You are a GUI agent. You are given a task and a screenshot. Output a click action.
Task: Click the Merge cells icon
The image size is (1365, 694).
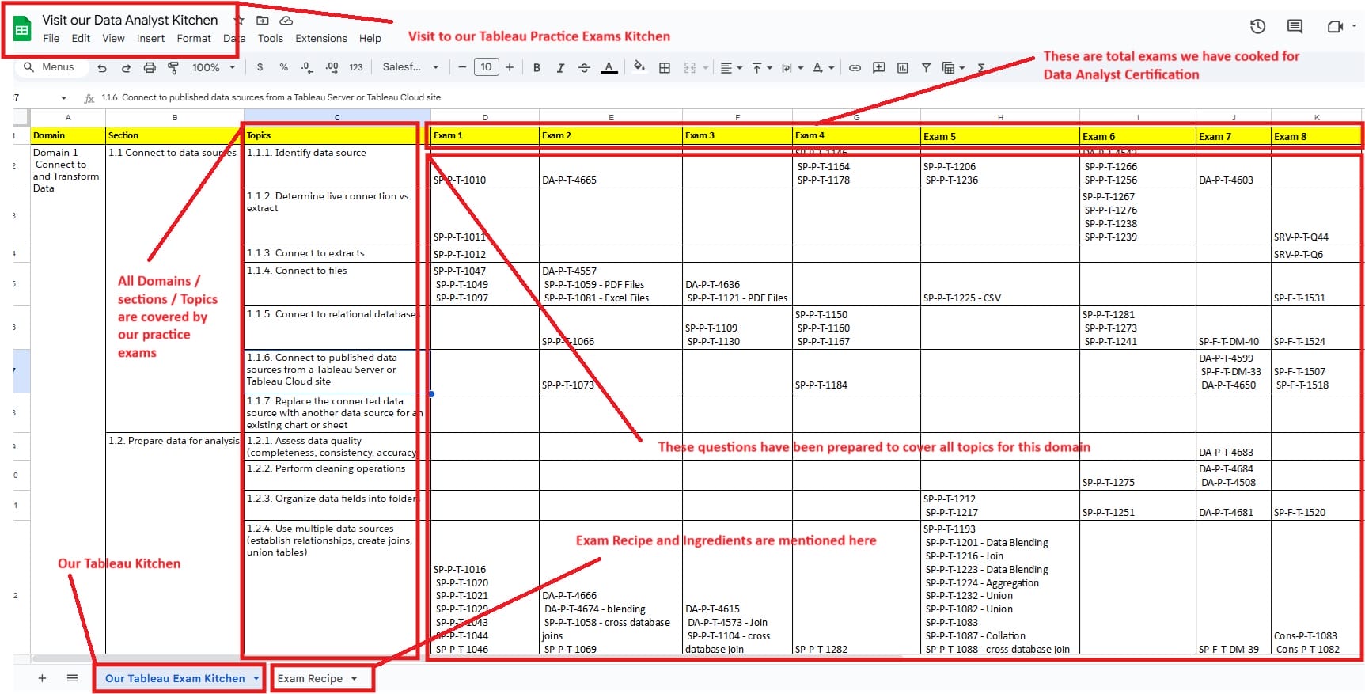[x=690, y=67]
